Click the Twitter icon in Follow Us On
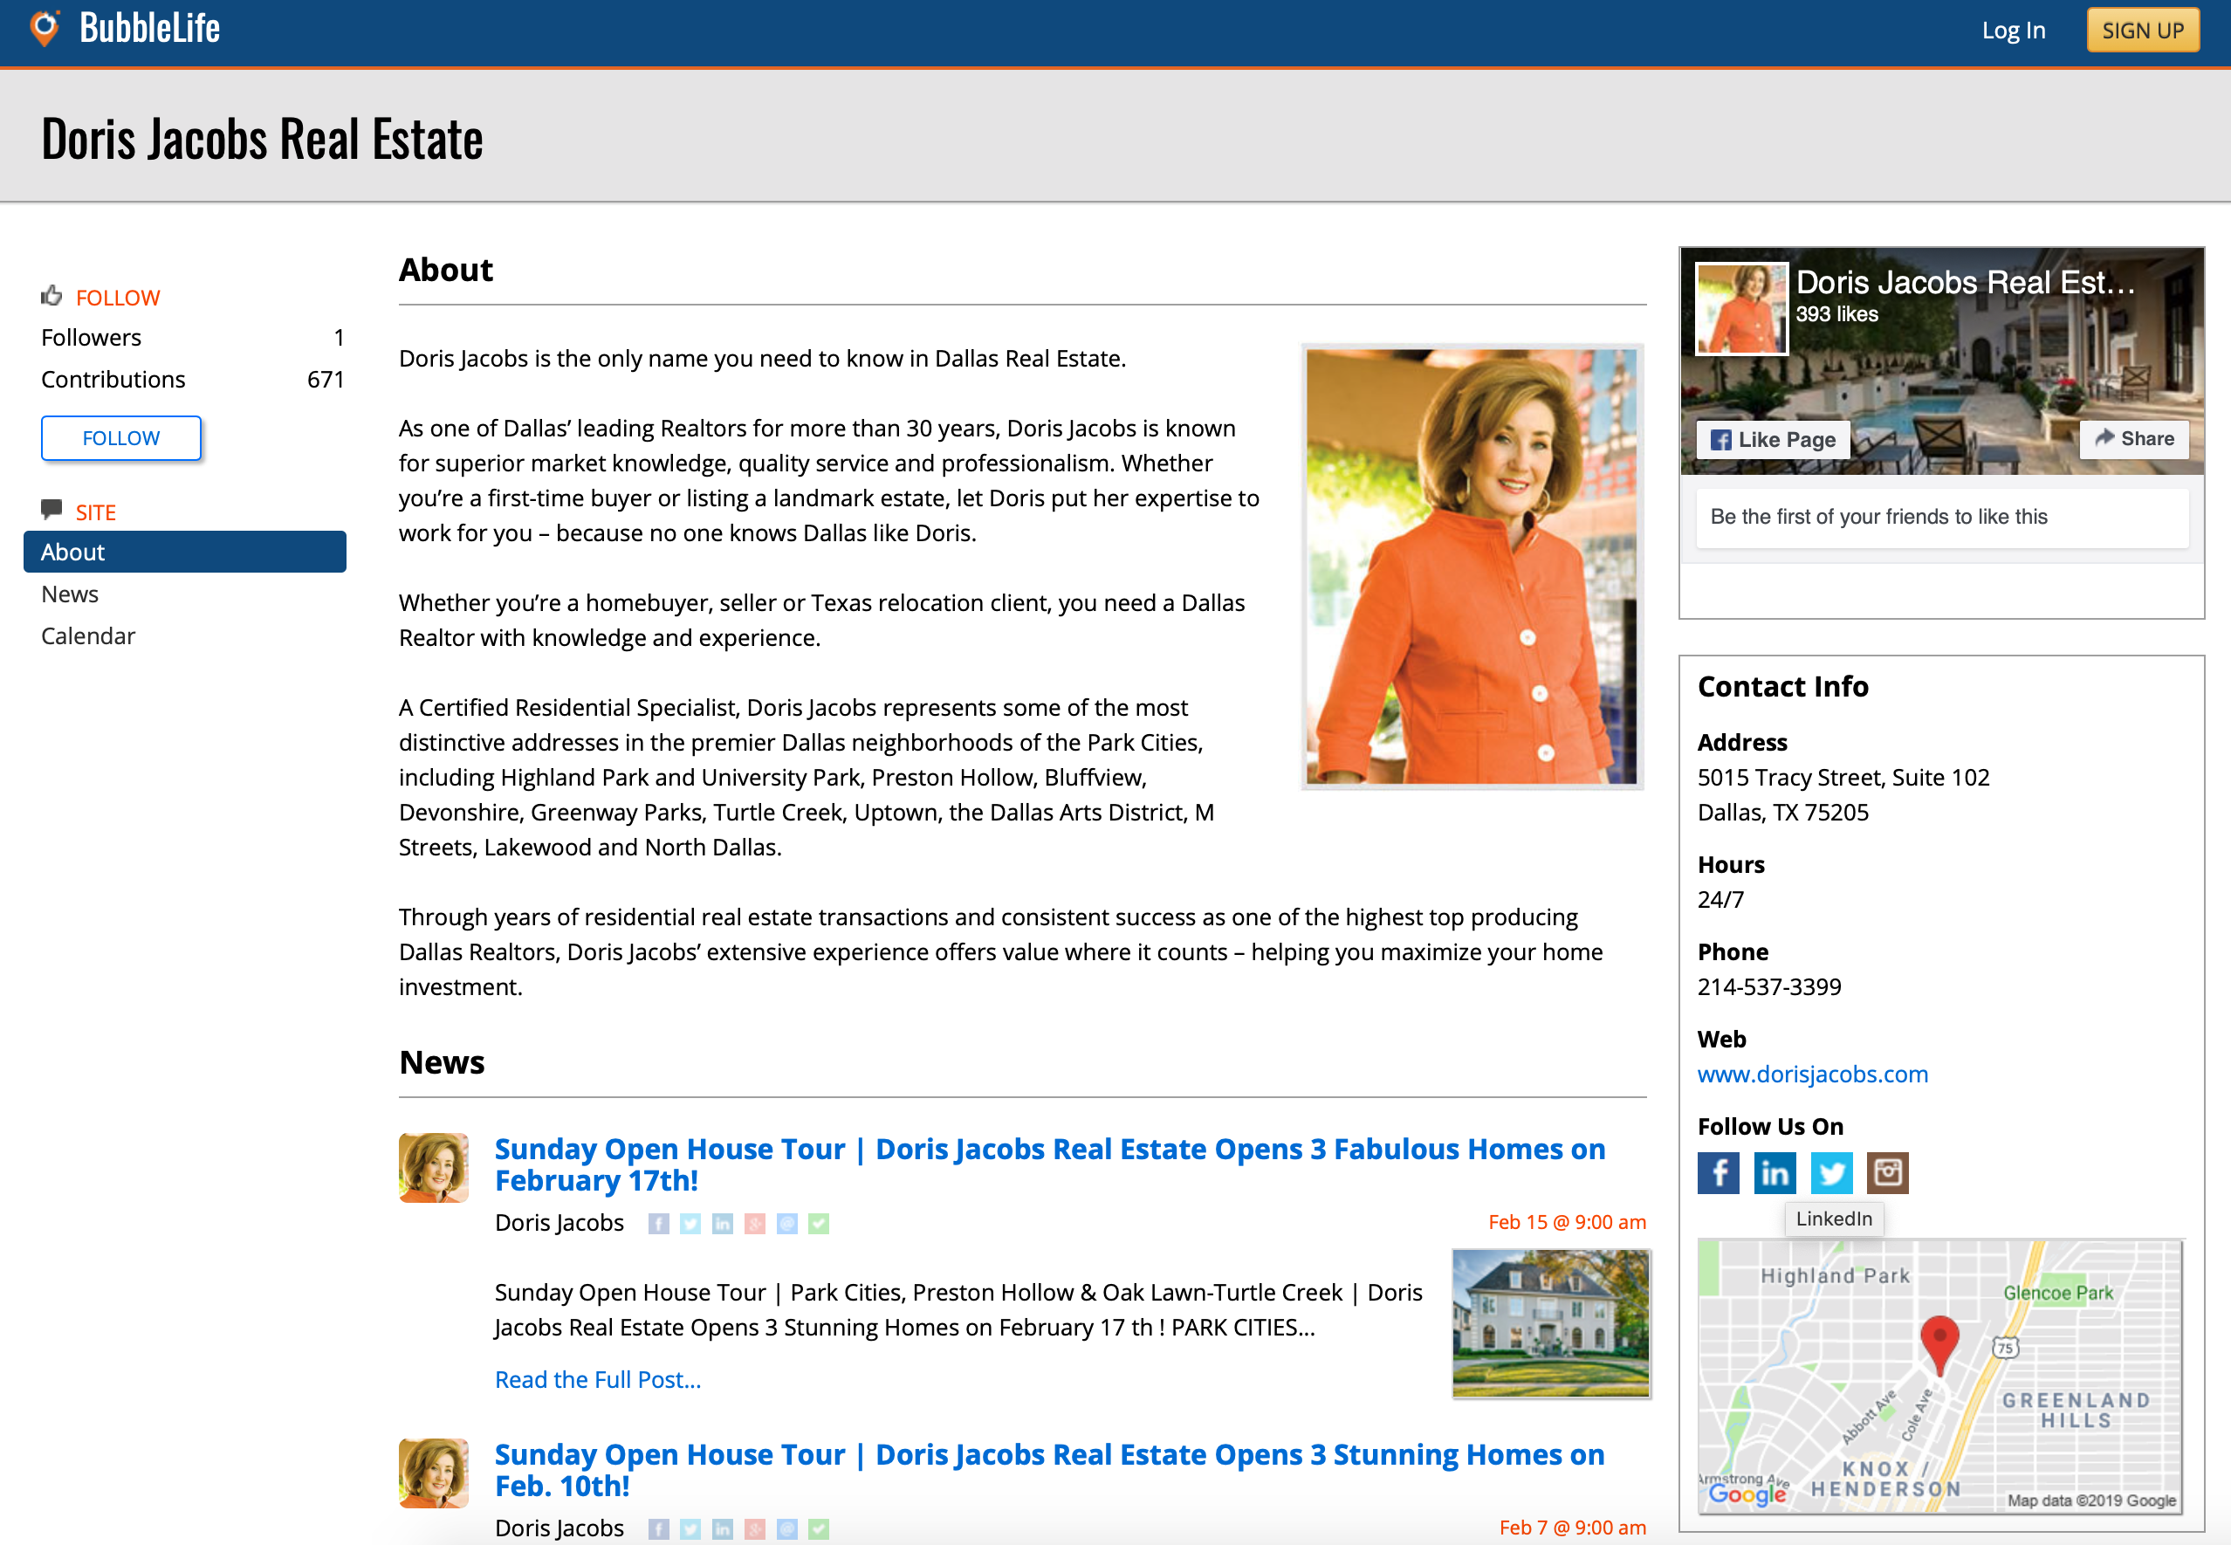The width and height of the screenshot is (2231, 1545). [x=1831, y=1172]
